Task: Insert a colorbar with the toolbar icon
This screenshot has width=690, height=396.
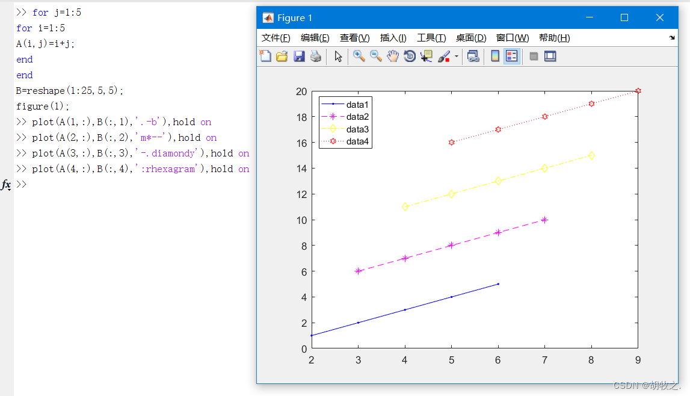Action: 495,57
